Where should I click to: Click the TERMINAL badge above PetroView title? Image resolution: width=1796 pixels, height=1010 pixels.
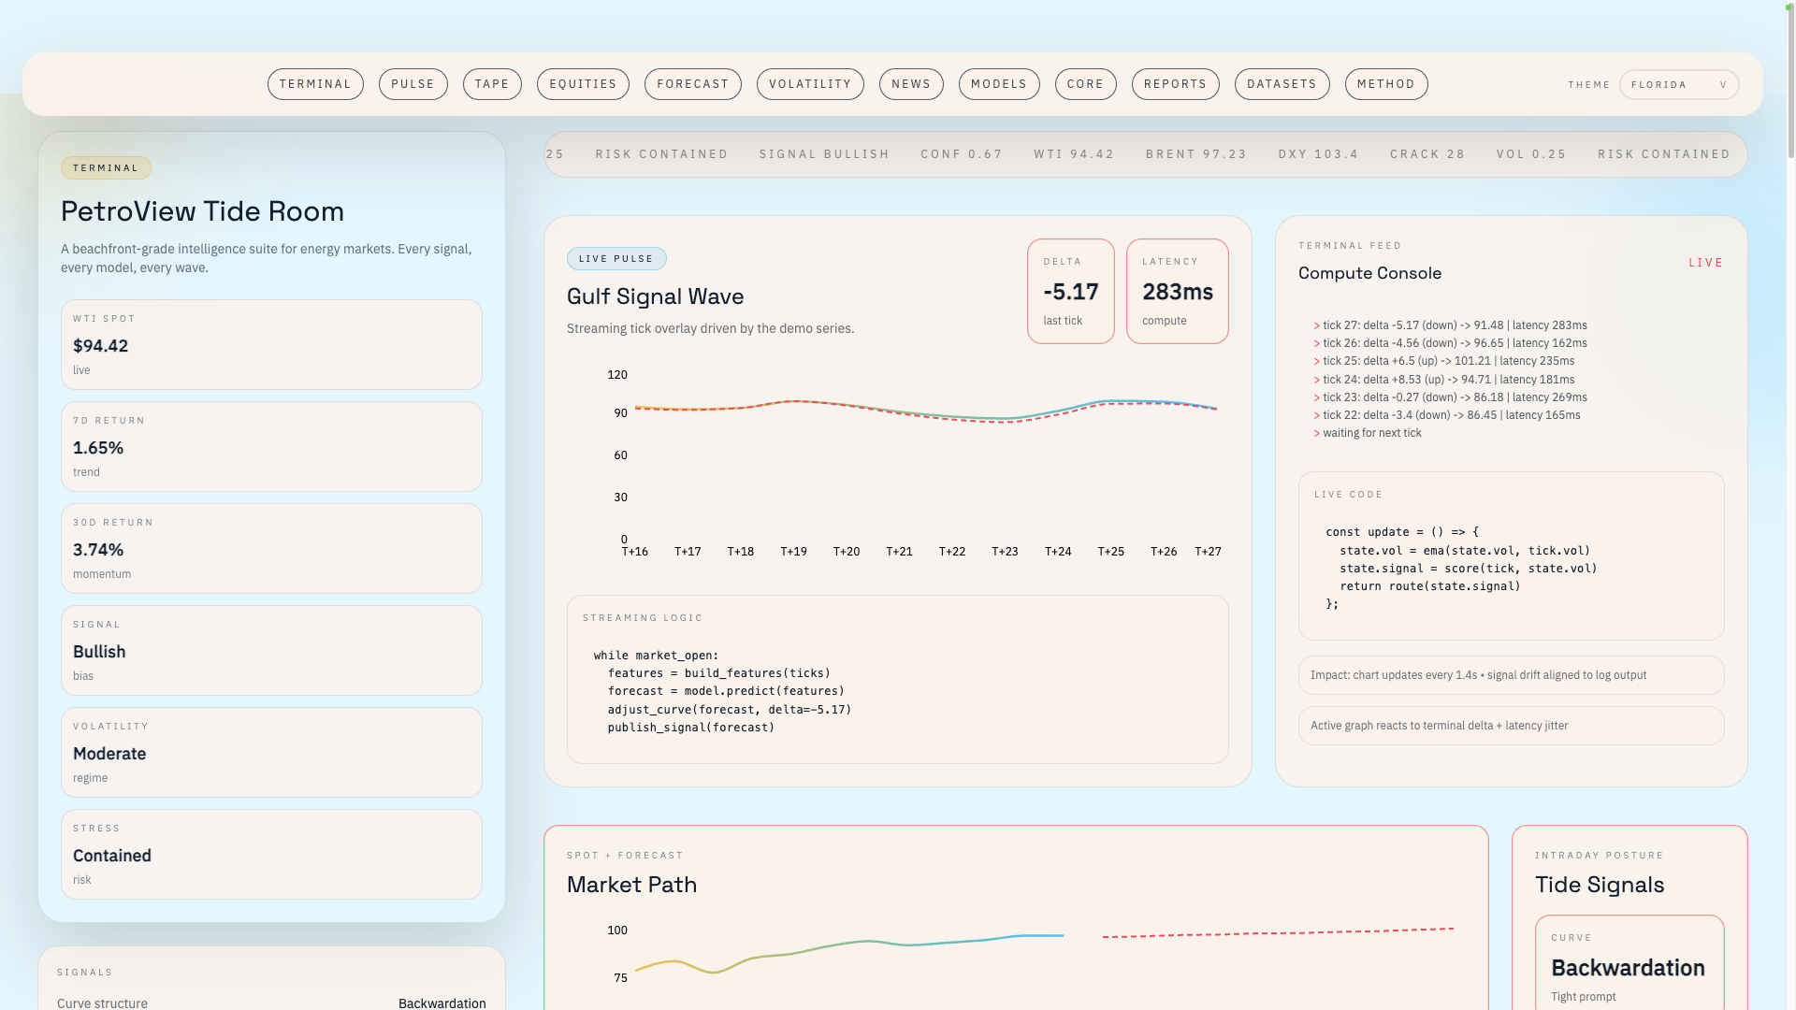[x=106, y=168]
